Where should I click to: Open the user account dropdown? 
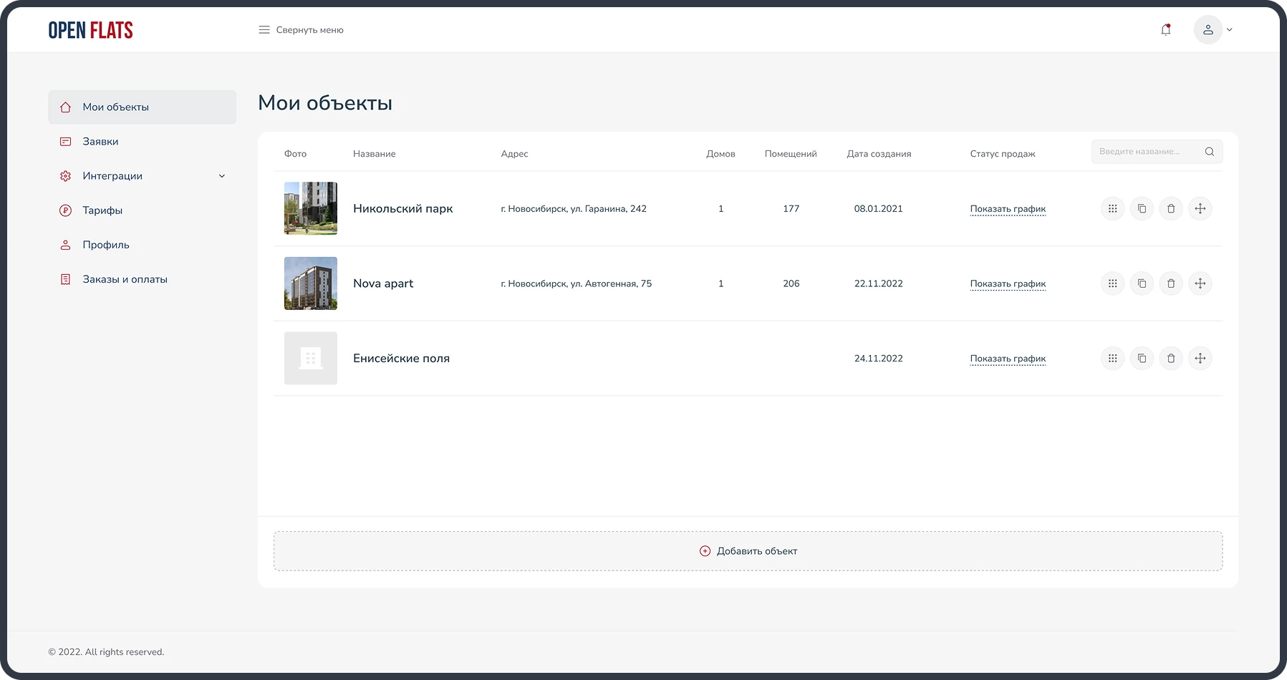pyautogui.click(x=1213, y=30)
